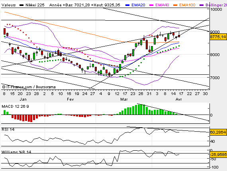Click the black Nikkei 225 legend swatch
227x171 pixels.
click(22, 5)
